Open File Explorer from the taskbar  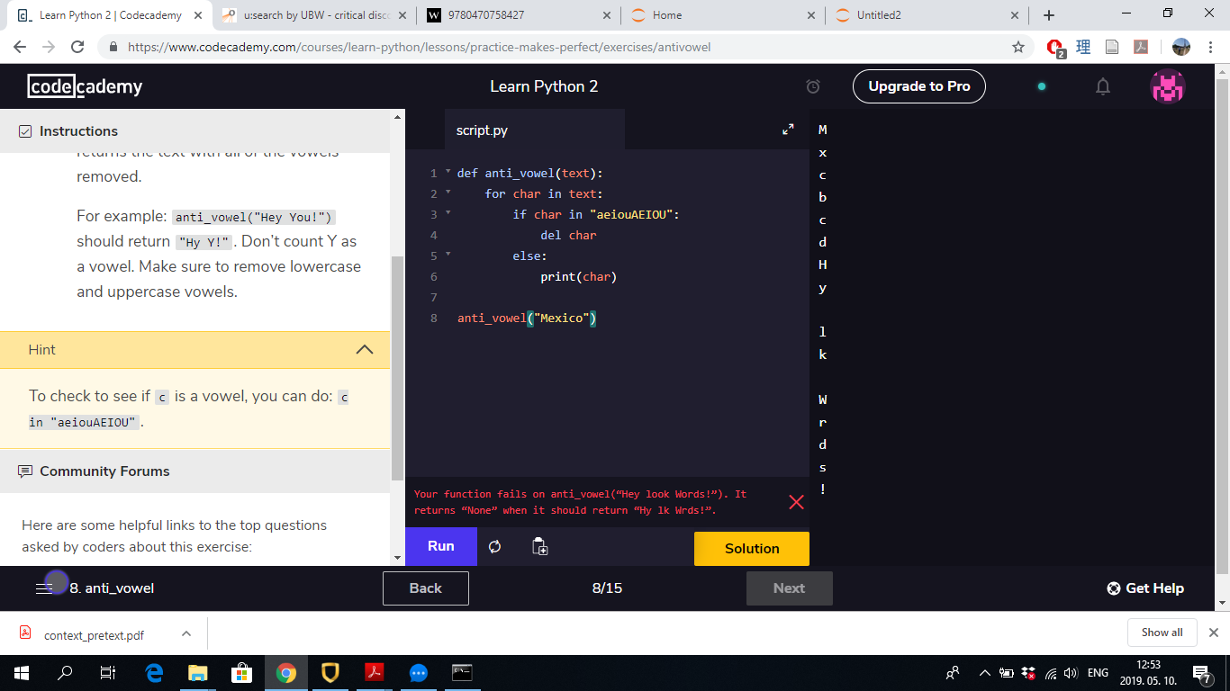[x=198, y=673]
